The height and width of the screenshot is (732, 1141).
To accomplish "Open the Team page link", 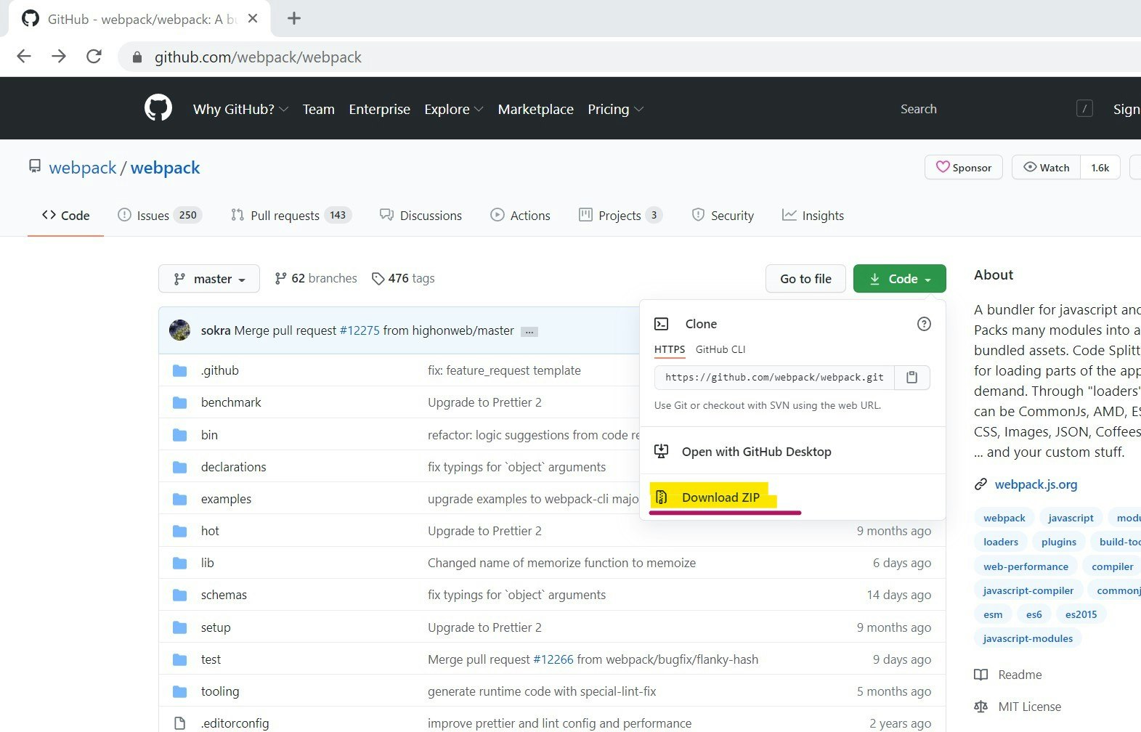I will click(319, 109).
